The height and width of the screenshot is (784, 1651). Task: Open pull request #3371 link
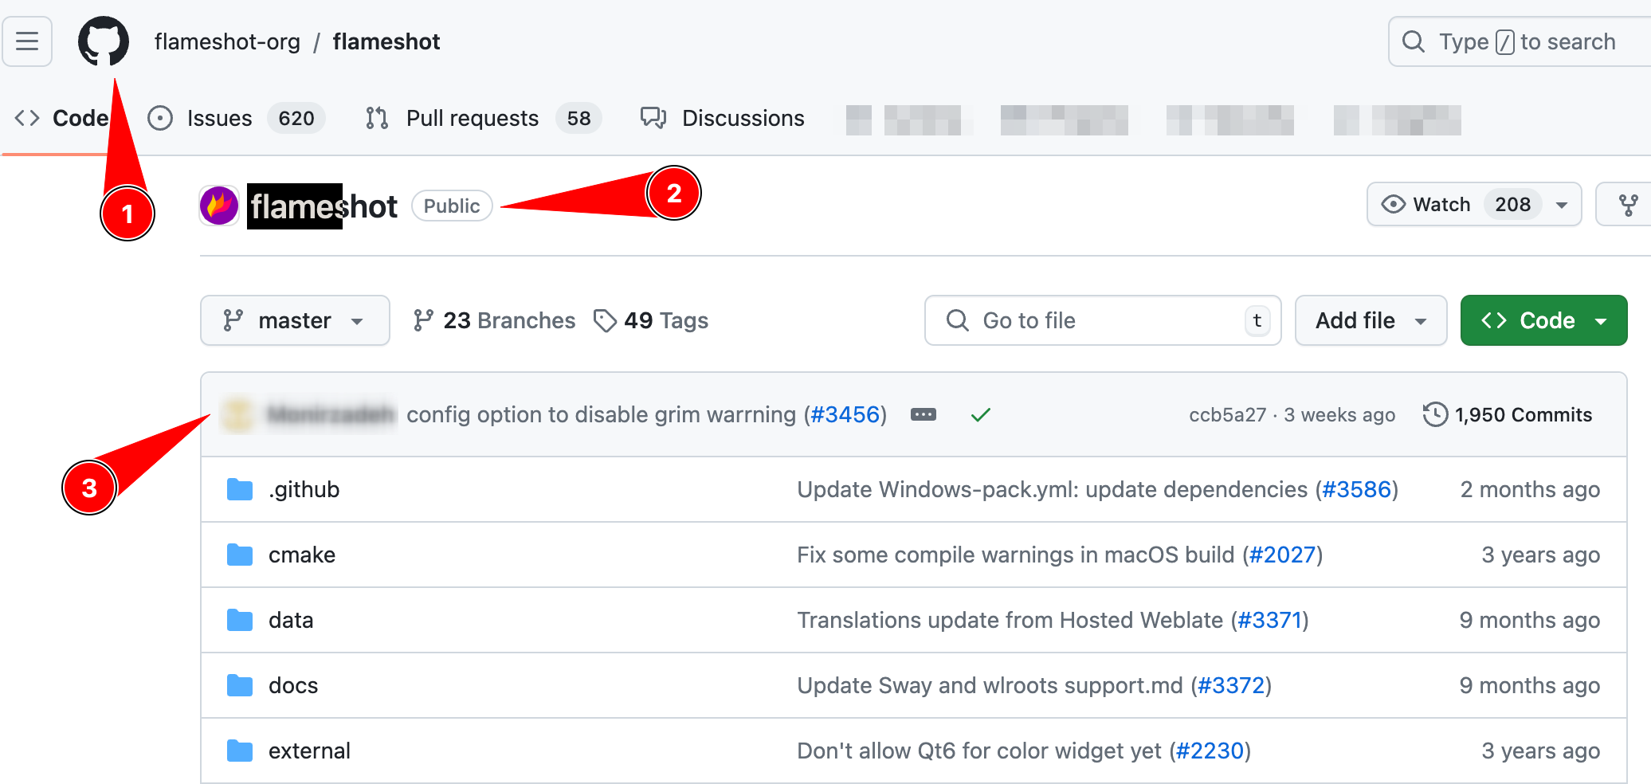pos(1269,620)
